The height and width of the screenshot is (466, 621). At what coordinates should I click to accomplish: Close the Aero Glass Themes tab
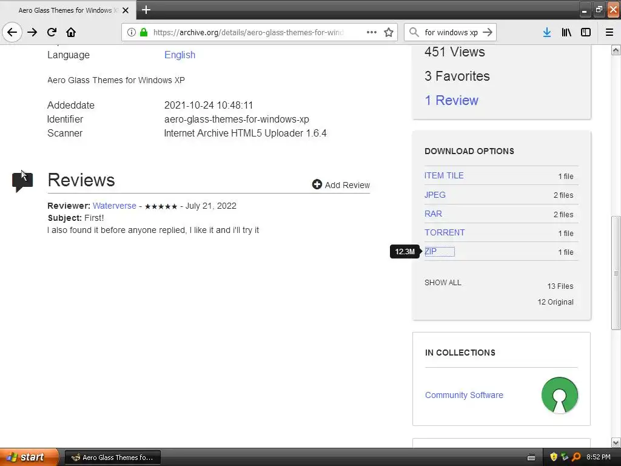click(x=126, y=10)
